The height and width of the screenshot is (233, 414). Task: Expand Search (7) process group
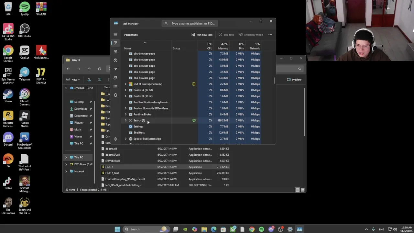tap(125, 120)
